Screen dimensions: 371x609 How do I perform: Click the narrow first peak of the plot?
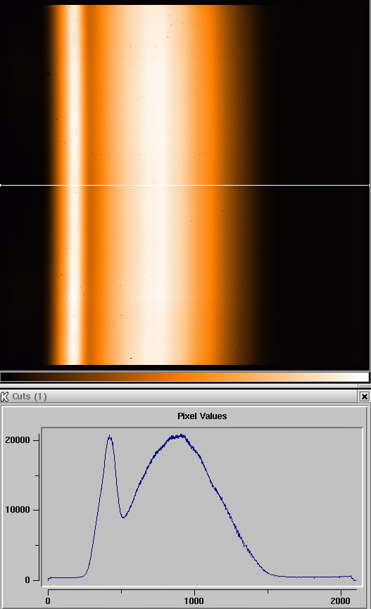pos(110,437)
